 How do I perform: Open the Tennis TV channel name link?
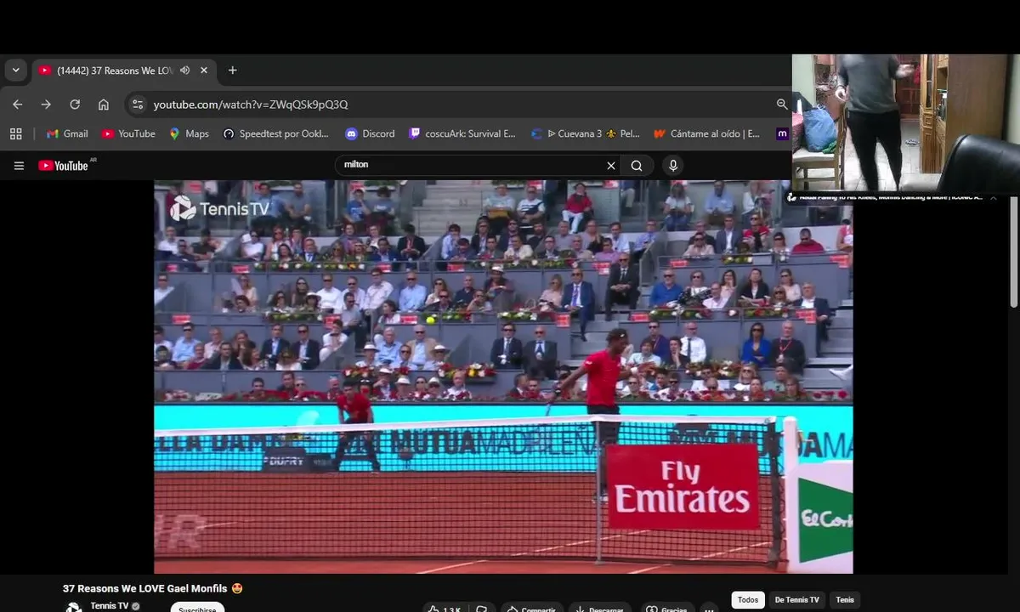109,606
